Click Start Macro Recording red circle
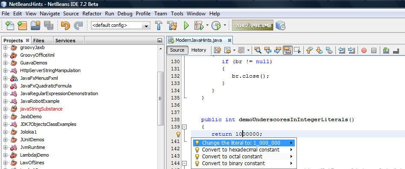The height and width of the screenshot is (169, 405). 364,50
